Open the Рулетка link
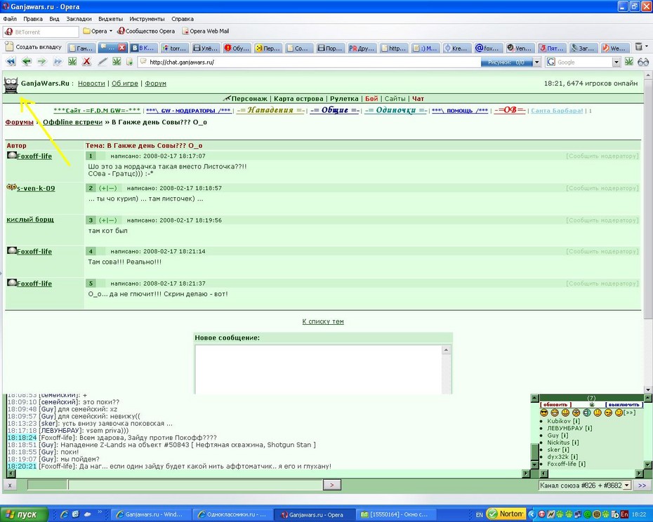 pos(344,99)
